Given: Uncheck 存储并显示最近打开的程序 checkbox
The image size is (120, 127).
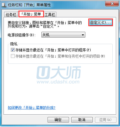Looking at the screenshot, I should (13, 50).
